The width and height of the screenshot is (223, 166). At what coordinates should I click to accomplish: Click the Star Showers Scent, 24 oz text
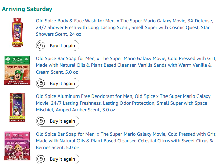point(59,34)
